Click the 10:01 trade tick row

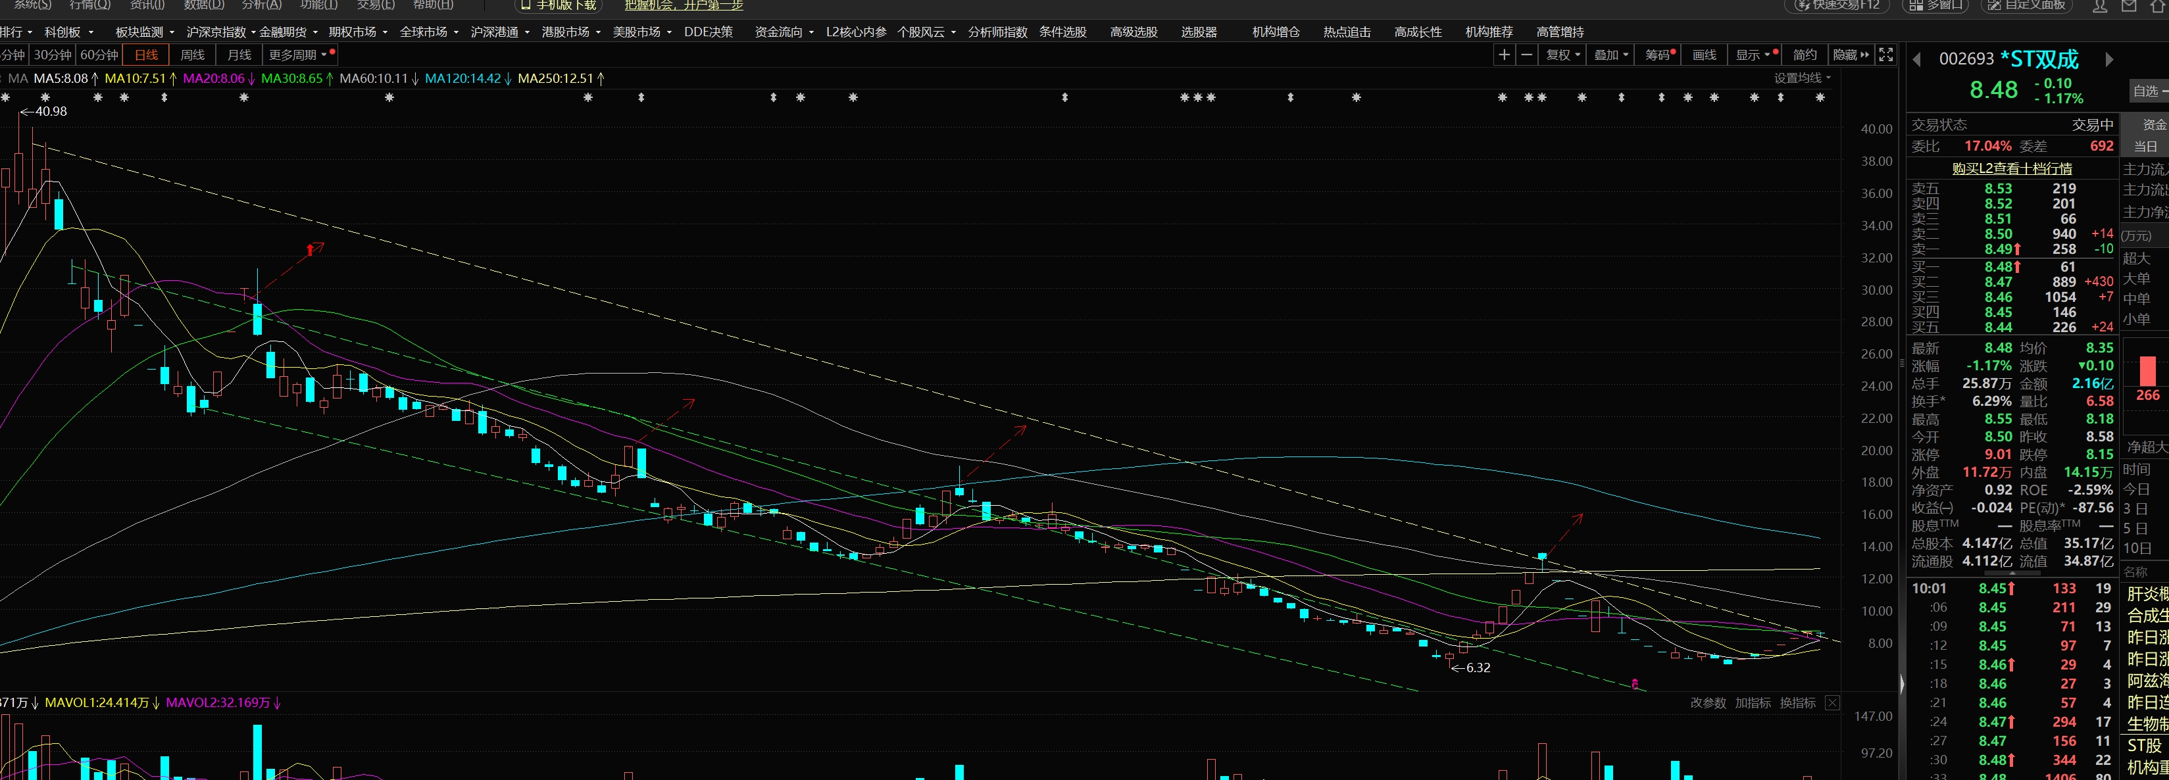tap(2012, 588)
